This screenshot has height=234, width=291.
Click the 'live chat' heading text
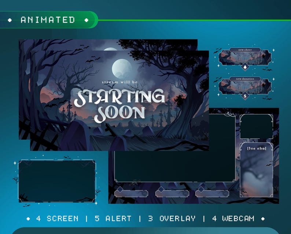(257, 148)
